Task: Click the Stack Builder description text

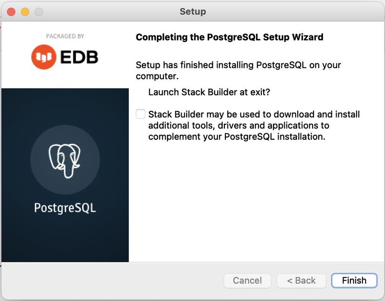Action: click(254, 126)
